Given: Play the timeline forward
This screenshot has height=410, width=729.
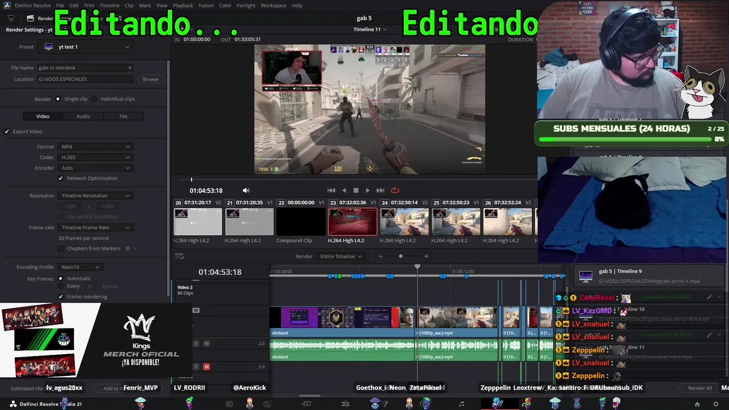Looking at the screenshot, I should [x=367, y=190].
